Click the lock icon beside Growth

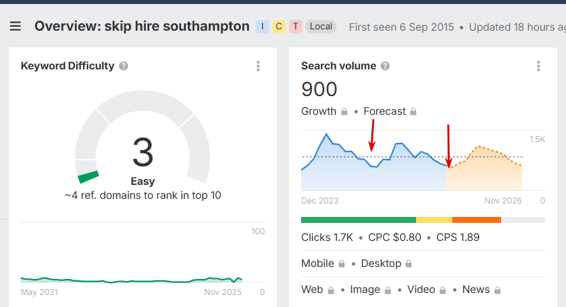[x=345, y=111]
